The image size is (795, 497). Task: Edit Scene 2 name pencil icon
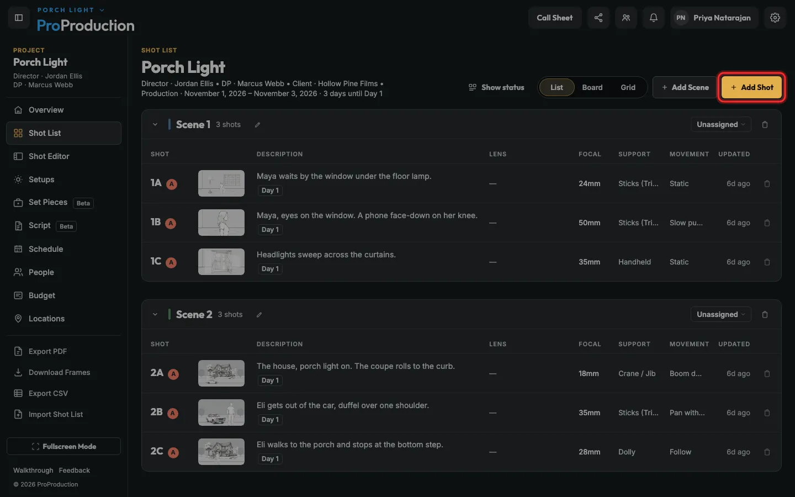tap(259, 315)
